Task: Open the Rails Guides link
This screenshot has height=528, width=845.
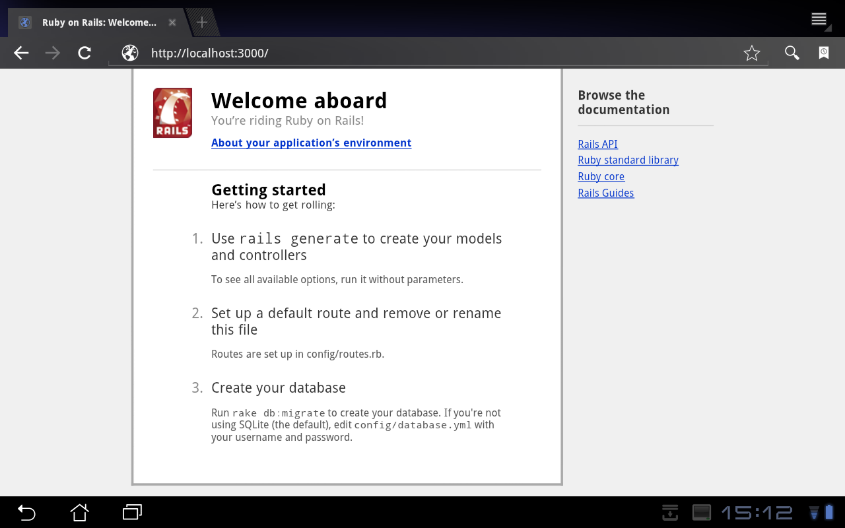Action: [605, 193]
